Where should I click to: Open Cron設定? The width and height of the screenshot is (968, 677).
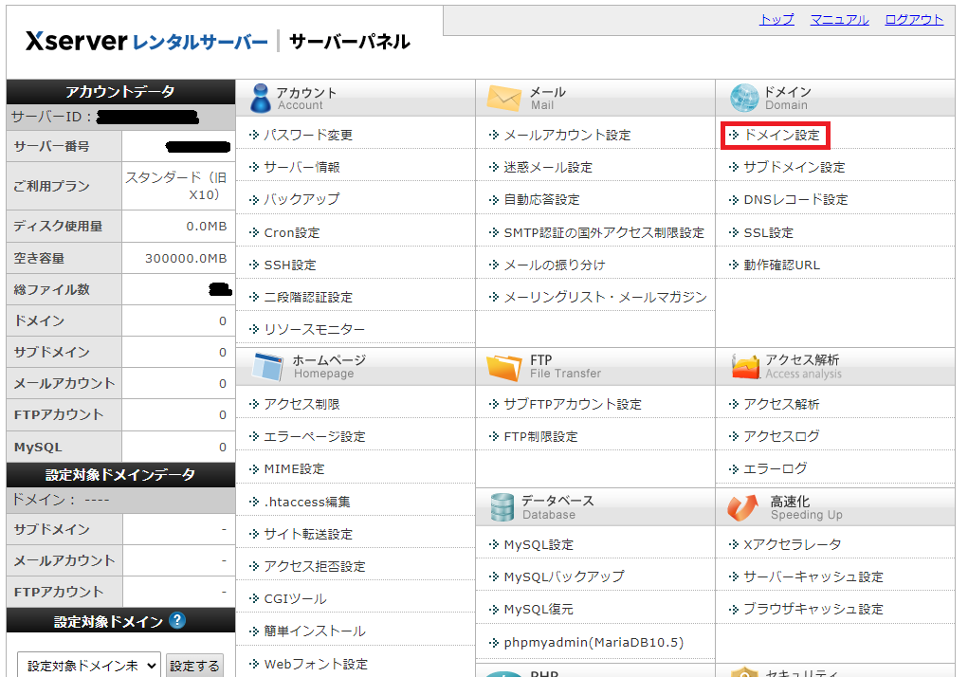291,232
